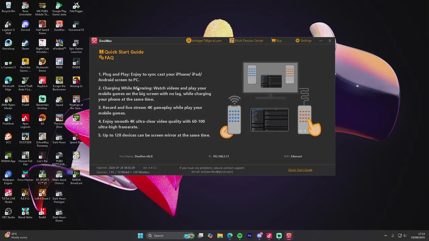
Task: Select the AMD Ryzen Master icon
Action: (x=8, y=103)
